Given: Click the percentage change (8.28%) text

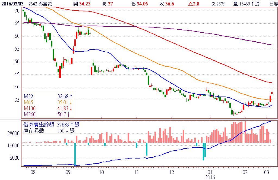Looking at the screenshot, I should [x=218, y=4].
